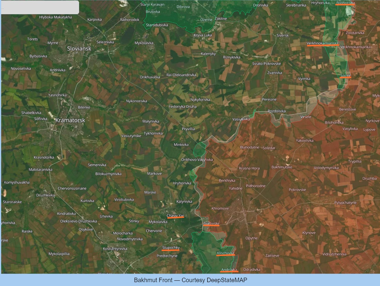The image size is (380, 286).
Task: Click the Raihorodok label
Action: pyautogui.click(x=130, y=20)
